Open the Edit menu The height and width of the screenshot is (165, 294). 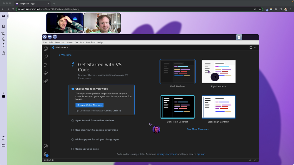[x=51, y=42]
